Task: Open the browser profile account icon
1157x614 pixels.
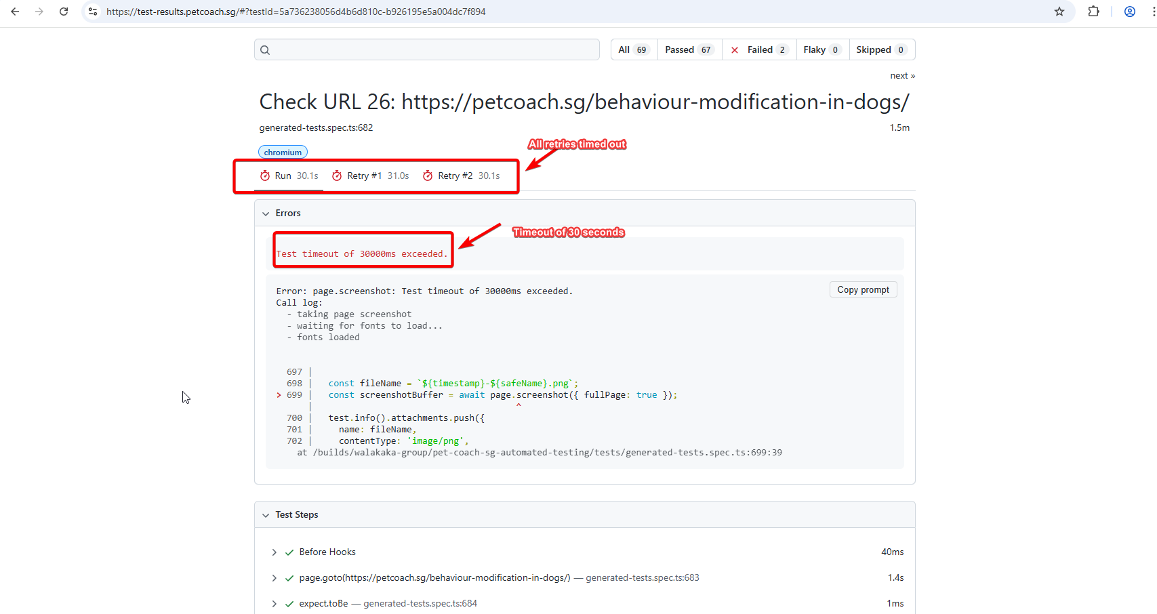Action: pos(1130,12)
